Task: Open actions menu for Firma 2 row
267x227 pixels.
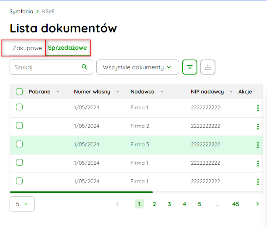Action: click(x=258, y=126)
